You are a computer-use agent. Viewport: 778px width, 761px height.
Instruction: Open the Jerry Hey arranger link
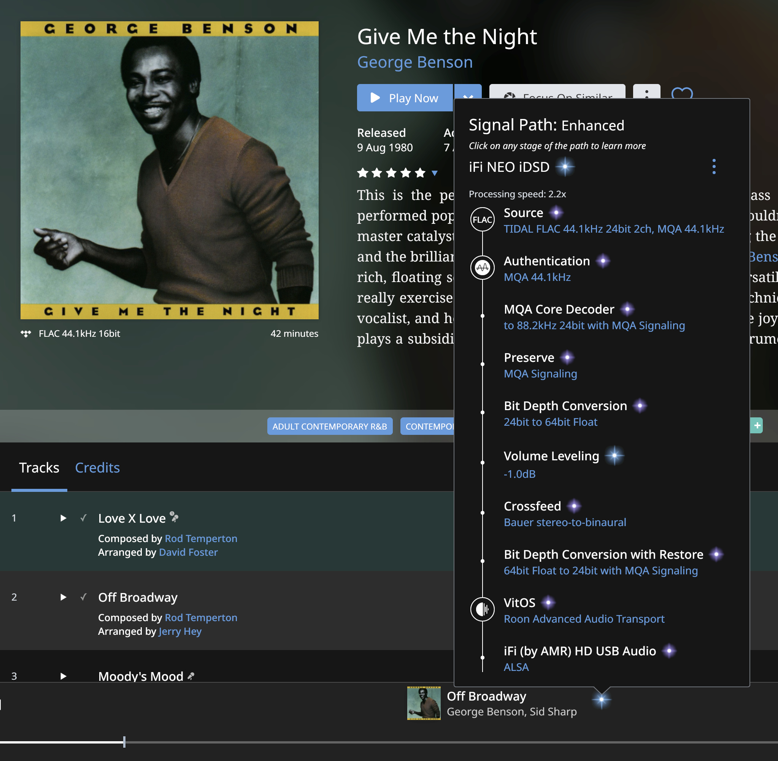(x=180, y=631)
